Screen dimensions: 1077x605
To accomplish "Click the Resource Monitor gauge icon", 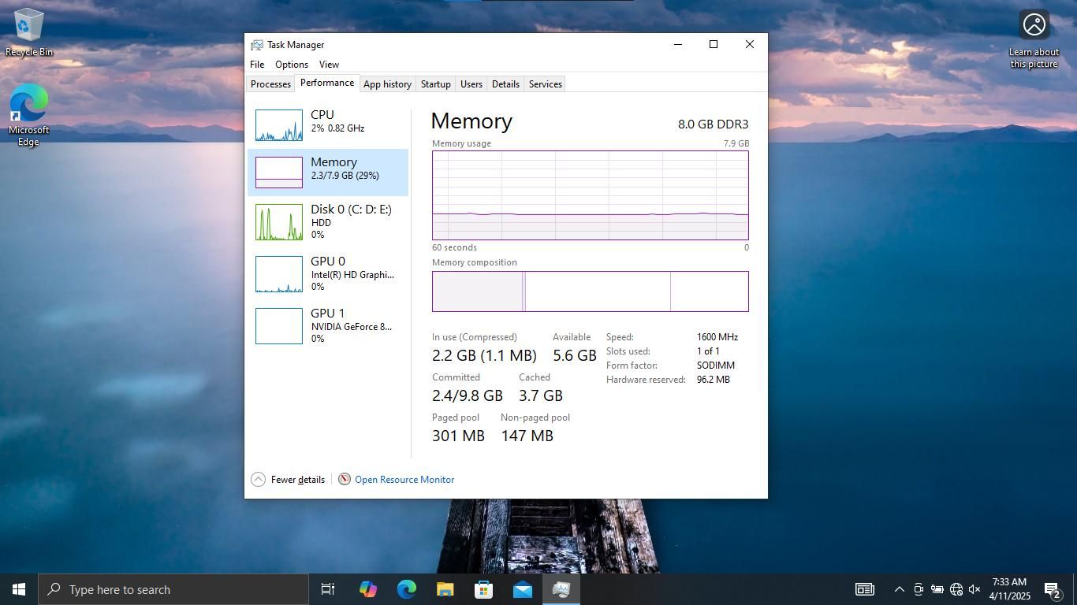I will [345, 479].
